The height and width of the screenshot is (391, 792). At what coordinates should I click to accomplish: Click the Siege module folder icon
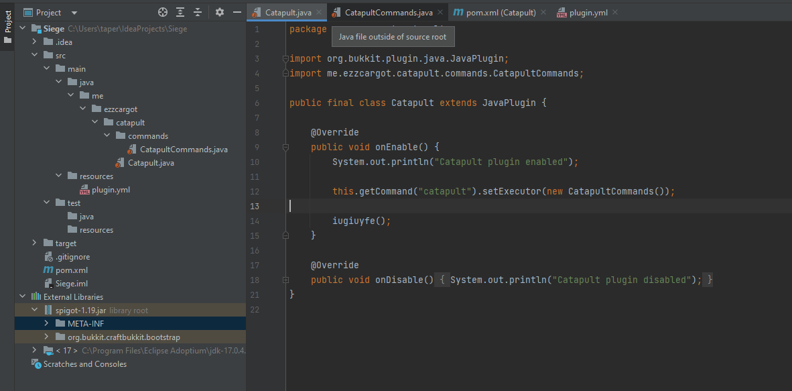click(x=36, y=29)
